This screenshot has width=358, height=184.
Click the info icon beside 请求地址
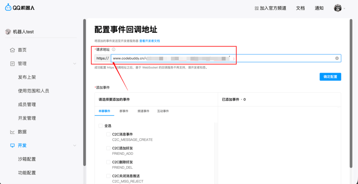pyautogui.click(x=114, y=49)
